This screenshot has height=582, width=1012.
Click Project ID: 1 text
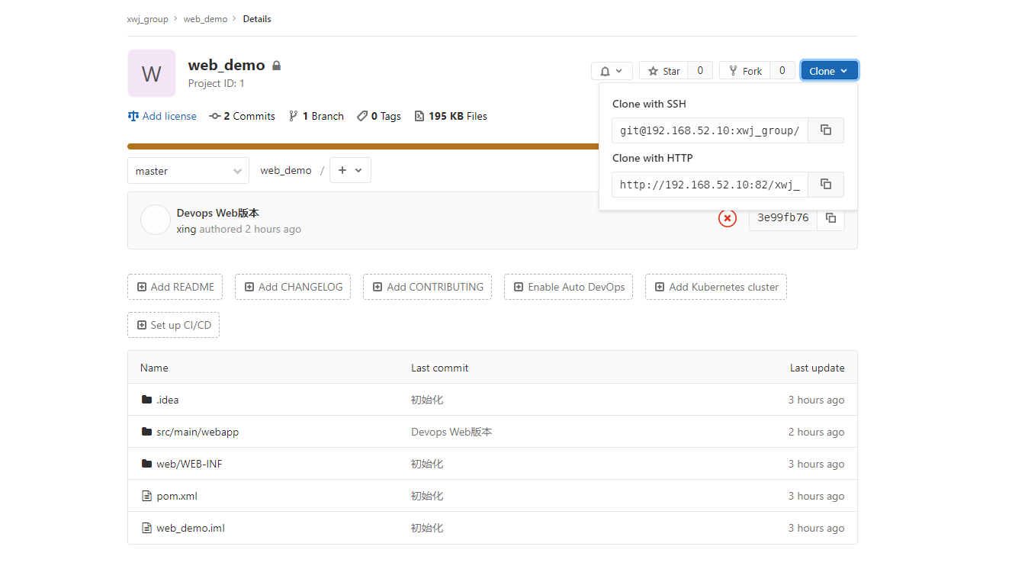point(217,84)
